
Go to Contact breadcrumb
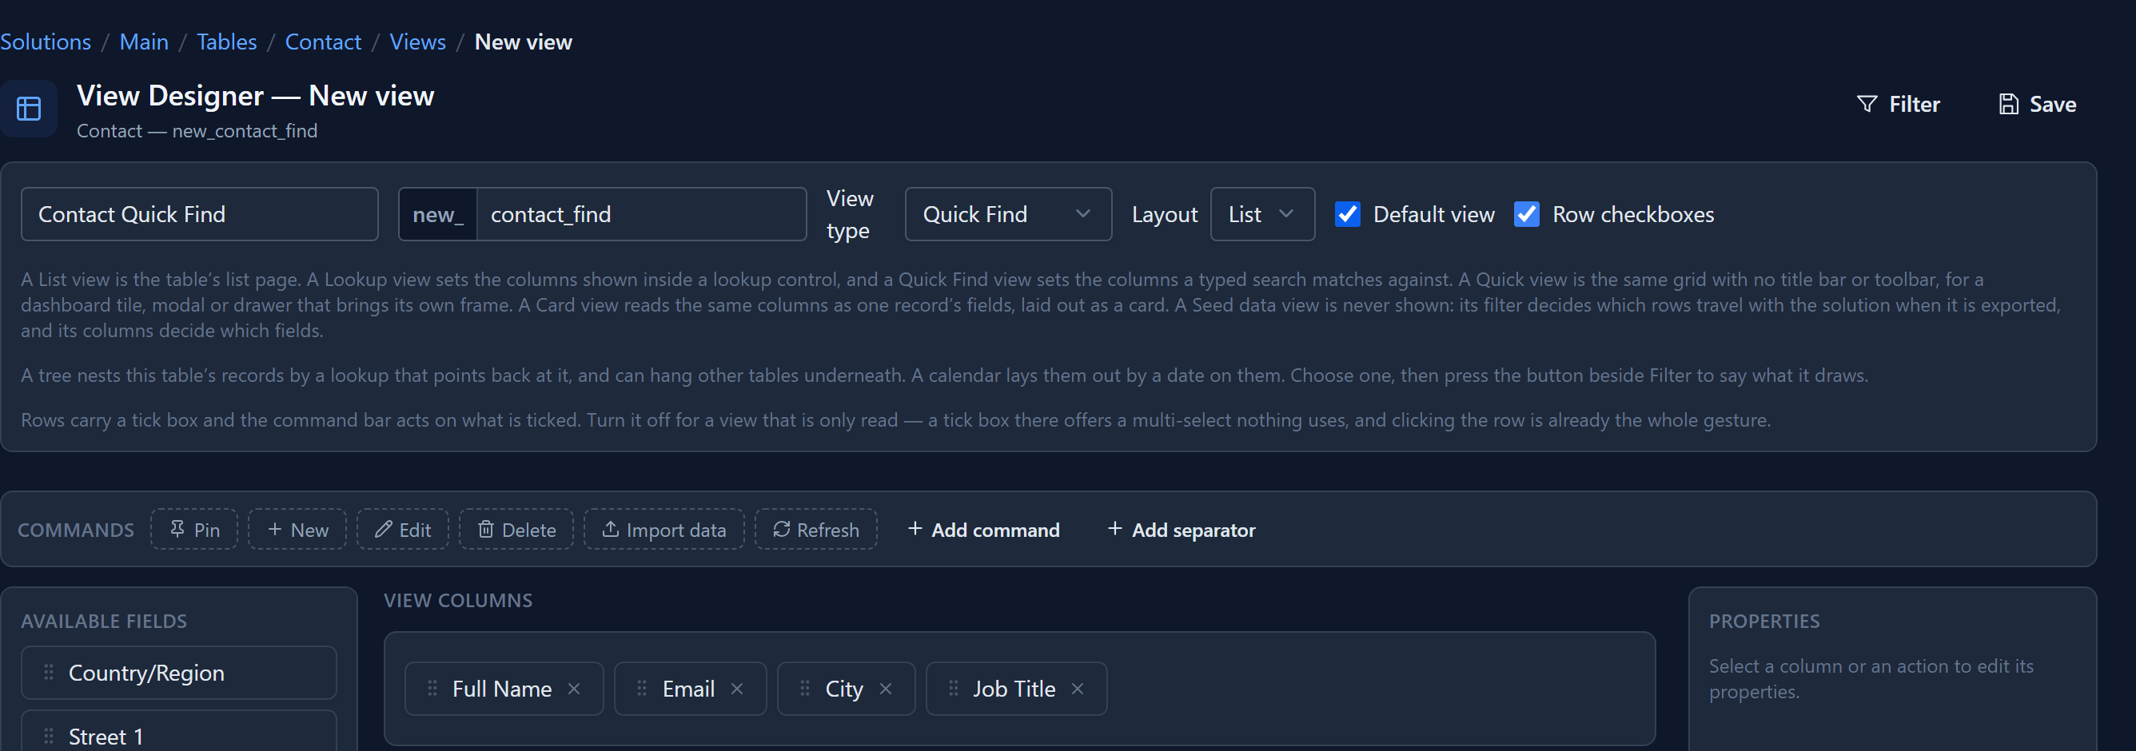click(324, 42)
